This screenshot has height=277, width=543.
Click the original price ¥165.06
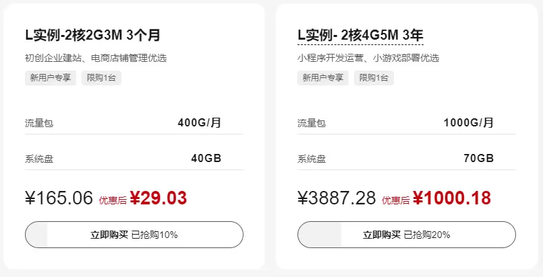(59, 198)
